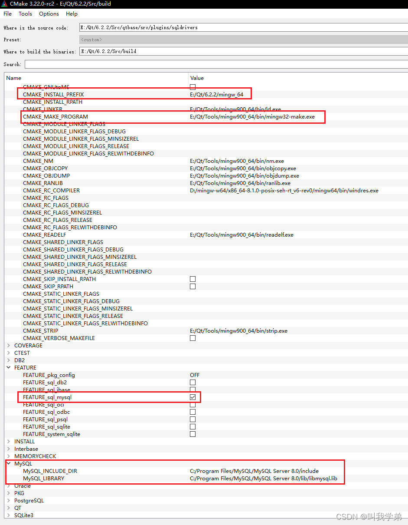The image size is (408, 525).
Task: Expand the COVERAGE group
Action: (9, 345)
